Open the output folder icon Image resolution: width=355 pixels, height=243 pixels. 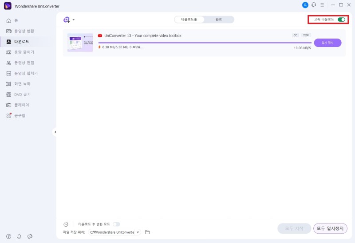[x=147, y=232]
